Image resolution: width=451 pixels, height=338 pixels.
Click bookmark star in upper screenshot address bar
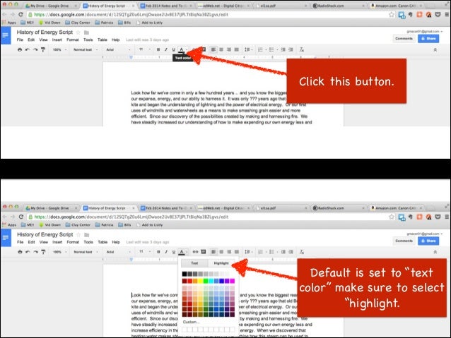tap(392, 14)
